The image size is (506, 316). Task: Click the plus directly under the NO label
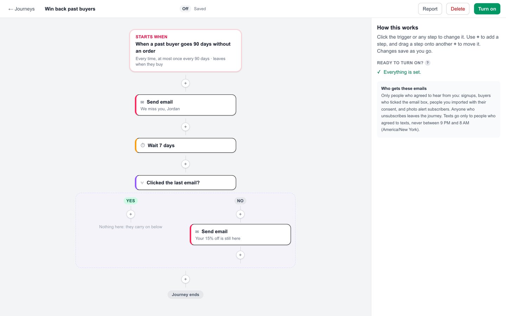click(240, 214)
